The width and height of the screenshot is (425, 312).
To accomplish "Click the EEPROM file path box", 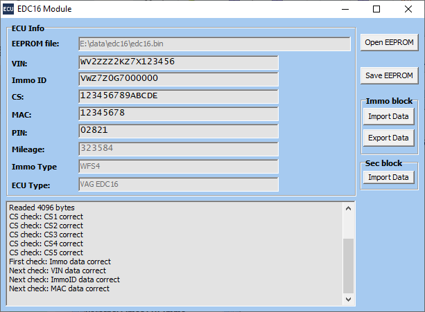I will 214,44.
